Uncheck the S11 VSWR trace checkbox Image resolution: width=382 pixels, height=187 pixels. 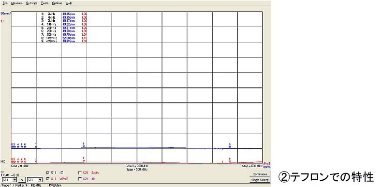[48, 179]
